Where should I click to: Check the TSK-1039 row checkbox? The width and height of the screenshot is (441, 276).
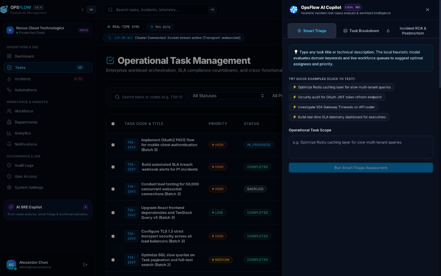click(x=113, y=236)
